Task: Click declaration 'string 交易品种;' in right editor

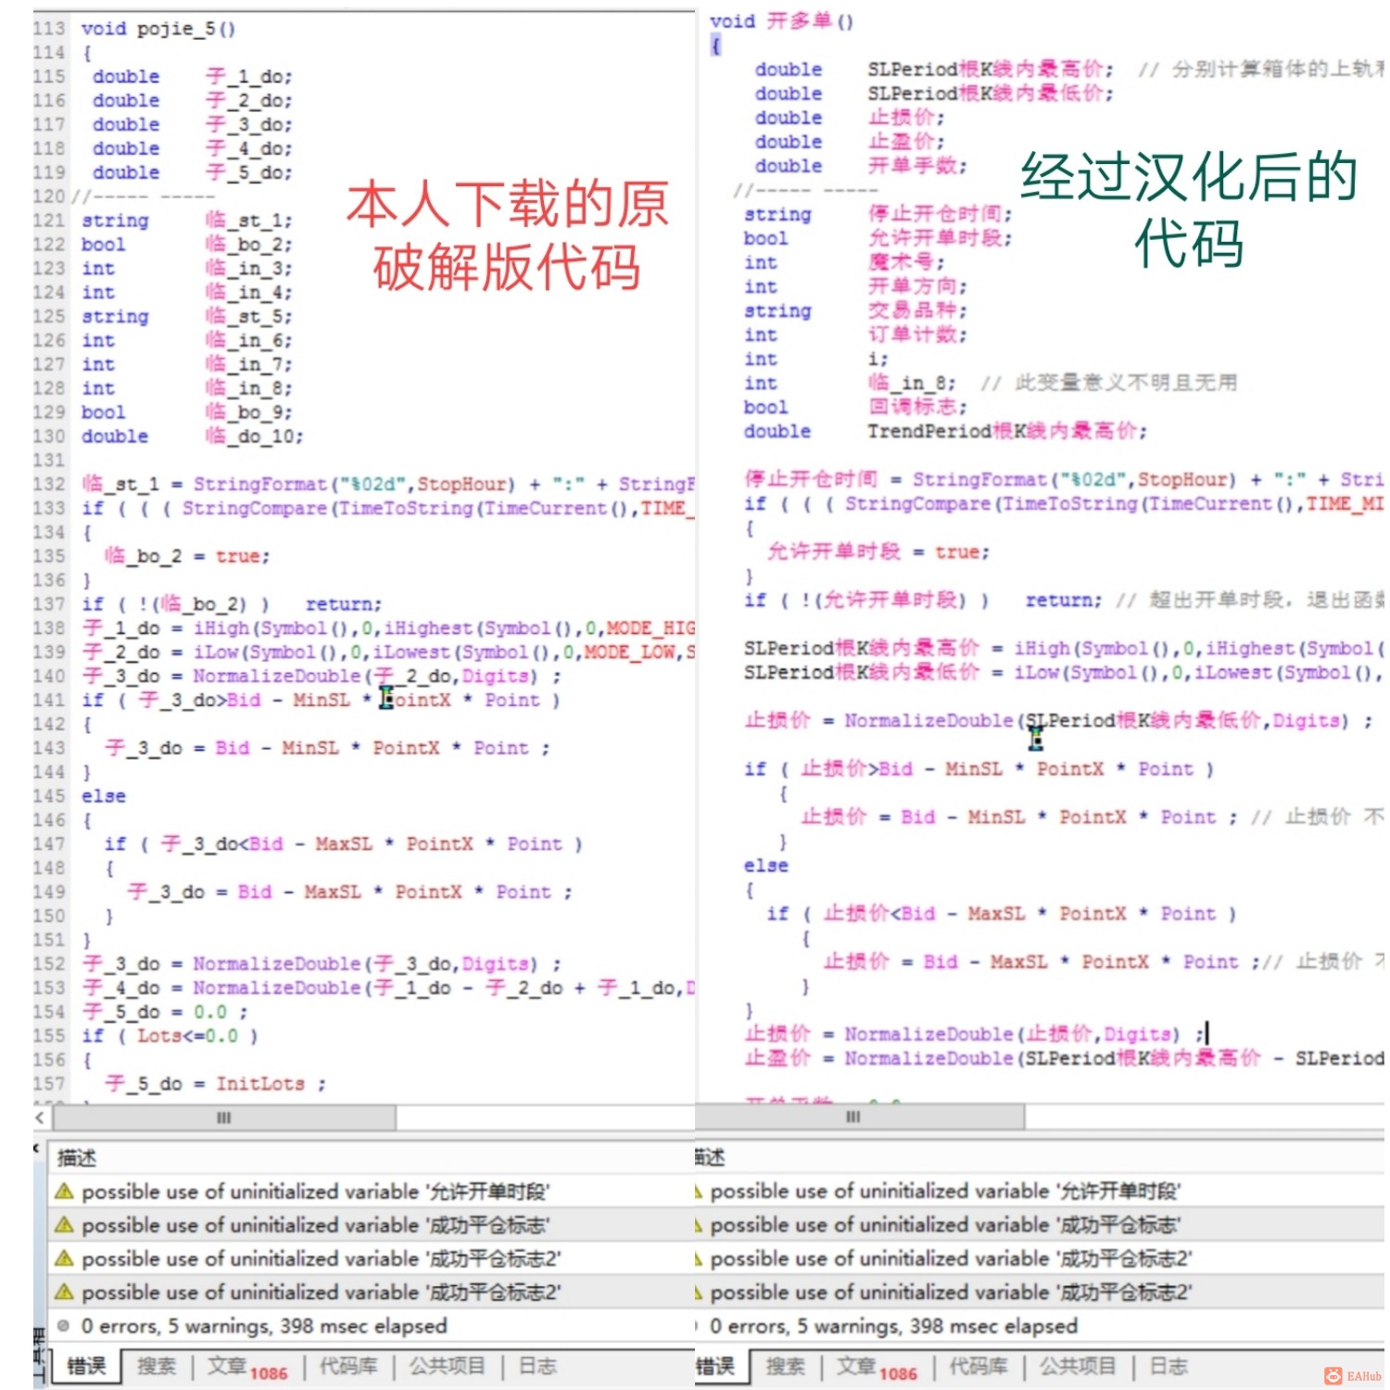Action: coord(855,310)
